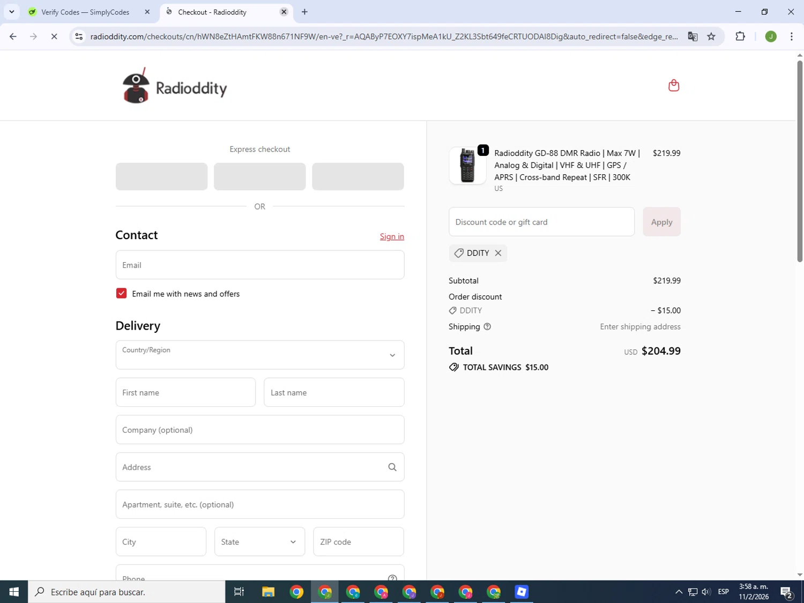Open the Chrome three-dot menu
The height and width of the screenshot is (603, 804).
pos(792,36)
